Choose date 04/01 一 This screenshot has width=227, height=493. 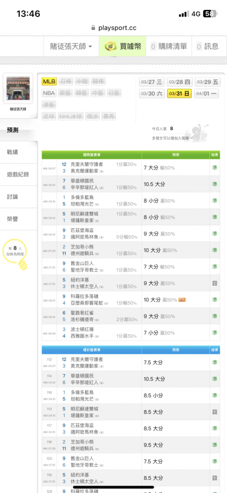coord(207,93)
